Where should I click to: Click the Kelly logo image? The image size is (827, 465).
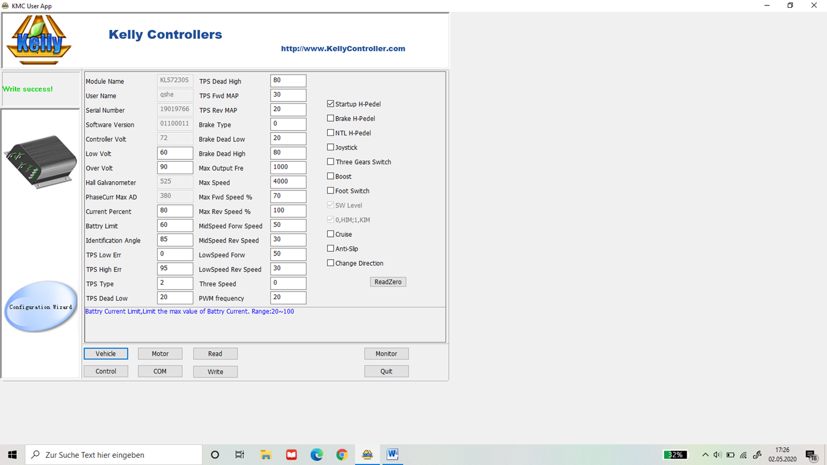[39, 40]
